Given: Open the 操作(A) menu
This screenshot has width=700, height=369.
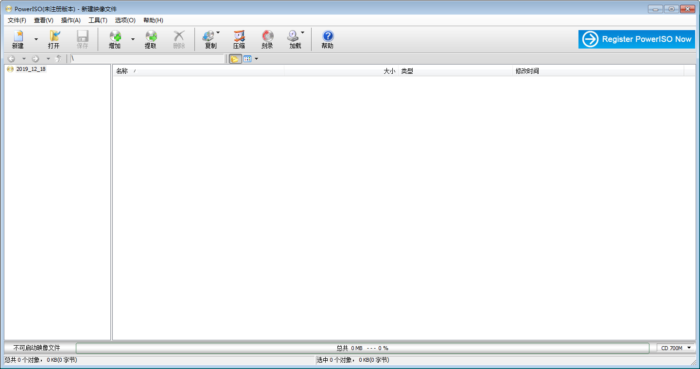Looking at the screenshot, I should point(71,20).
